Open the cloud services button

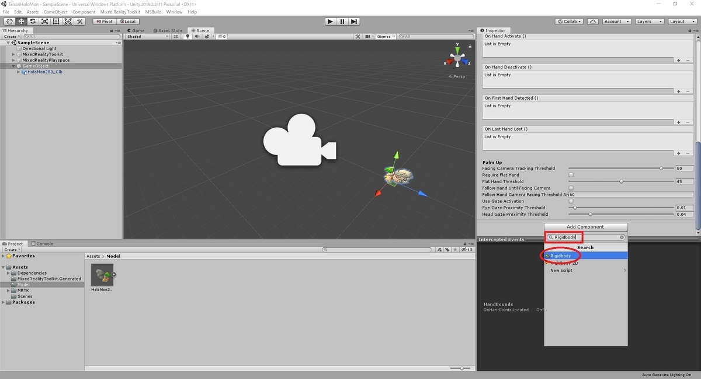tap(593, 22)
